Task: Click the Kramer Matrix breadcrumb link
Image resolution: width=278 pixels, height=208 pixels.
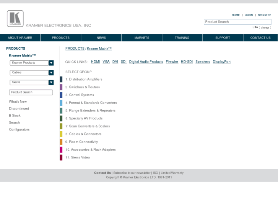Action: (99, 48)
